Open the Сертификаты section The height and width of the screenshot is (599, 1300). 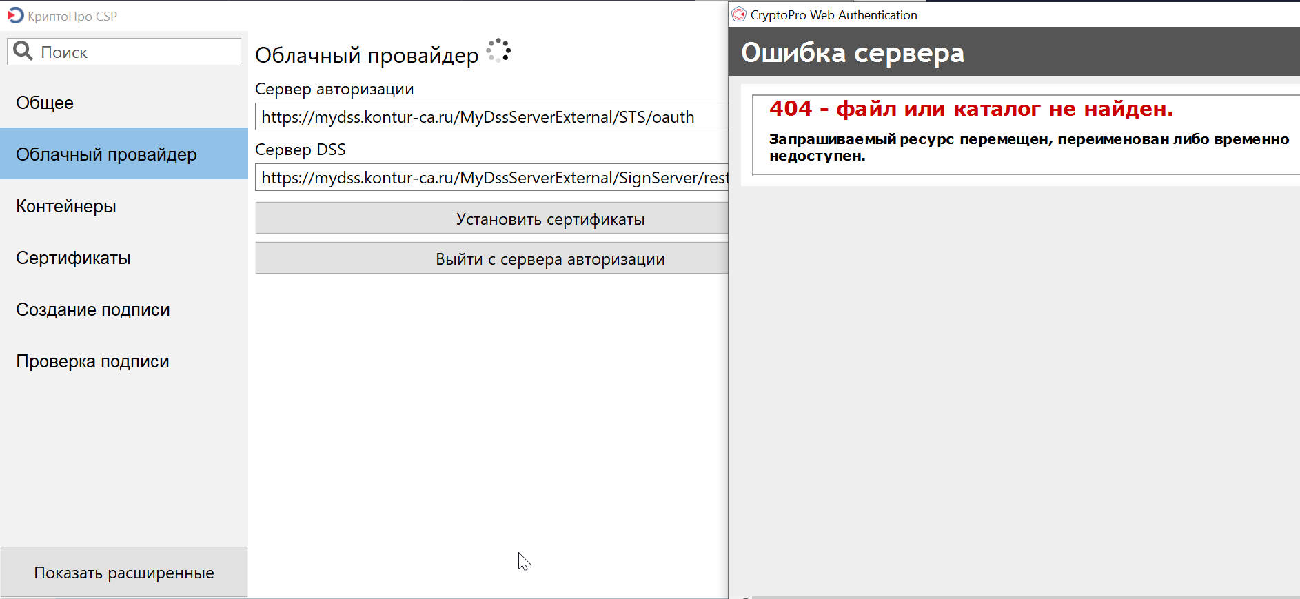tap(74, 258)
